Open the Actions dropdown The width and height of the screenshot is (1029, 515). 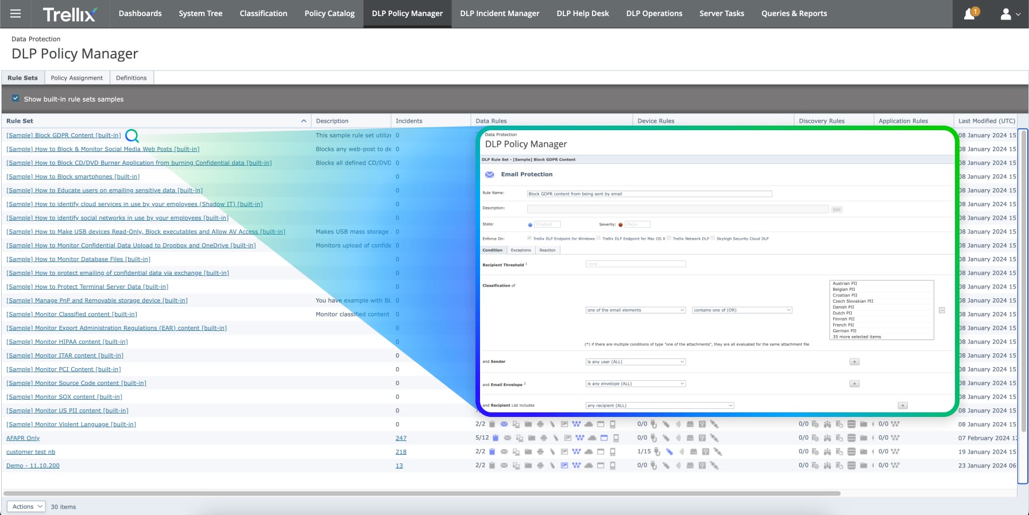[x=26, y=506]
